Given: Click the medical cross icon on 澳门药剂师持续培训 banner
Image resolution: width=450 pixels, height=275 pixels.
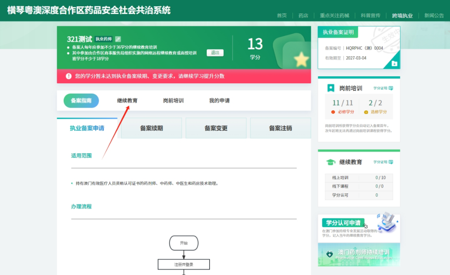Looking at the screenshot, I should click(329, 255).
